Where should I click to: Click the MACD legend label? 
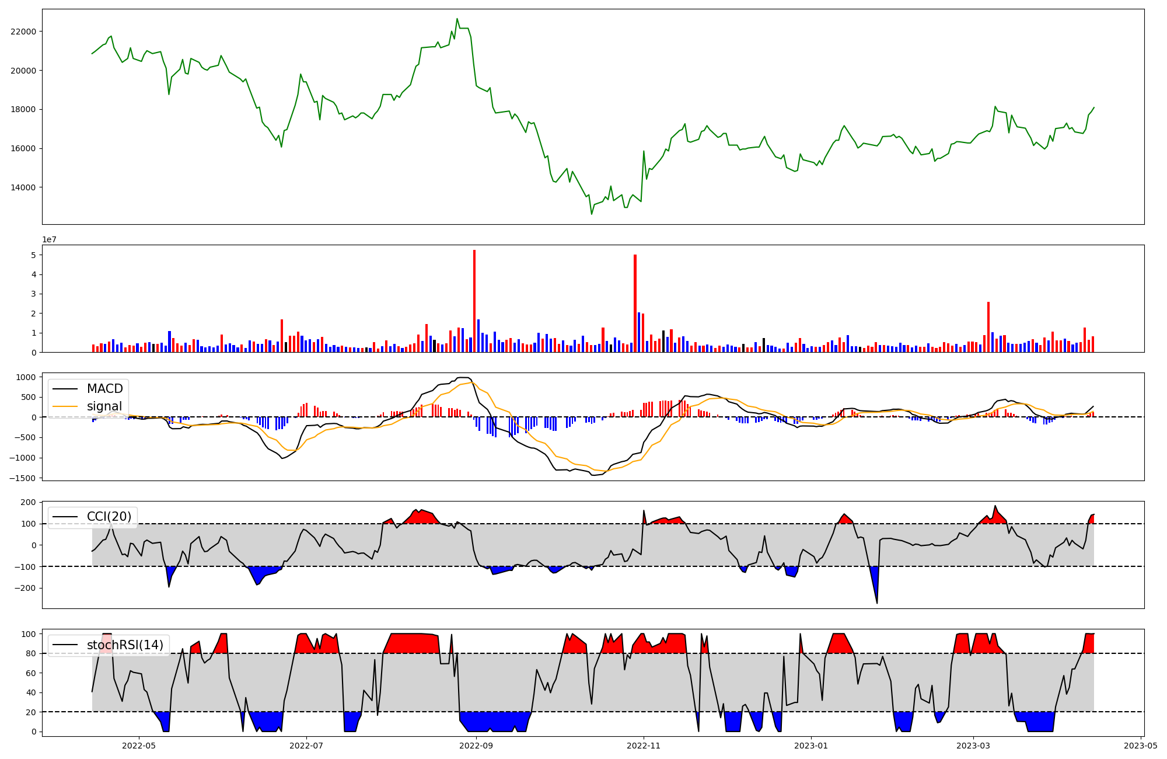click(x=104, y=389)
